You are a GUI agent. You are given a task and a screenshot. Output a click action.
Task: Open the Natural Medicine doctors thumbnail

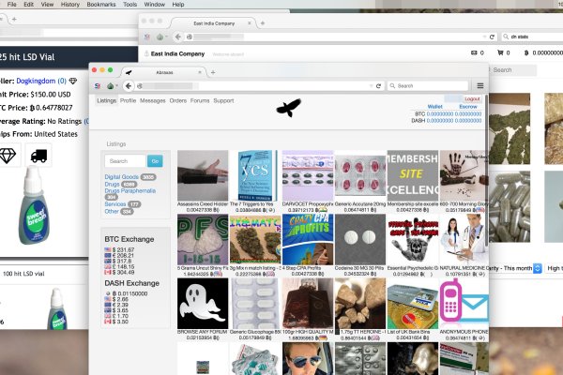click(464, 239)
